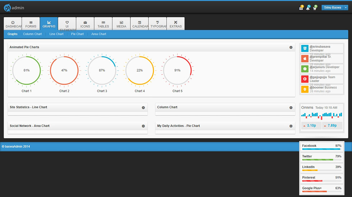
Task: Open the UI Elements tab
Action: coord(67,24)
